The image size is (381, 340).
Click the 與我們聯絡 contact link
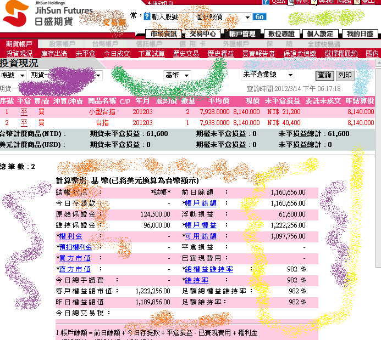pyautogui.click(x=335, y=2)
